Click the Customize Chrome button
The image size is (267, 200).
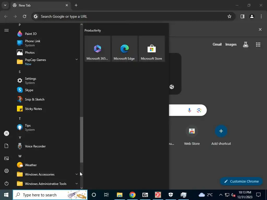point(241,181)
